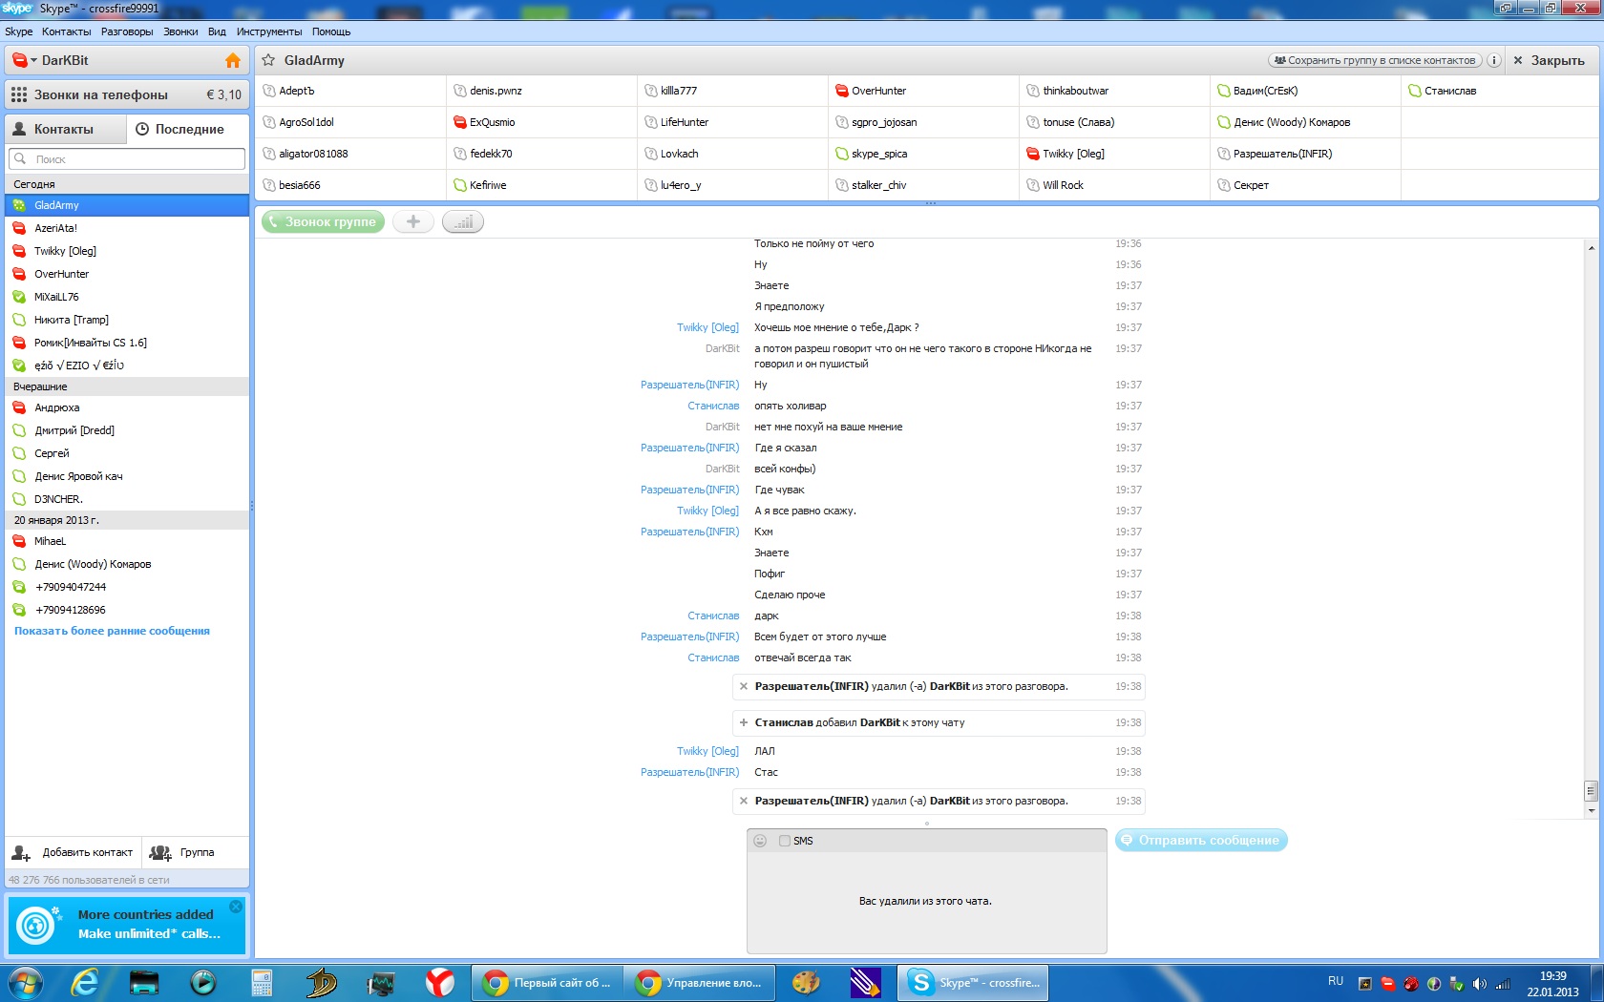1604x1002 pixels.
Task: Dismiss the More countries added banner
Action: point(236,906)
